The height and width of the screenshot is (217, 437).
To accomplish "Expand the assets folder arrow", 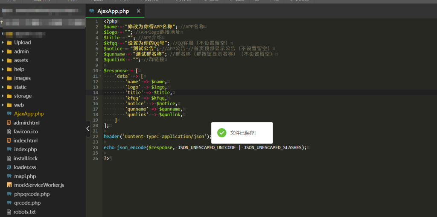I will pyautogui.click(x=3, y=61).
